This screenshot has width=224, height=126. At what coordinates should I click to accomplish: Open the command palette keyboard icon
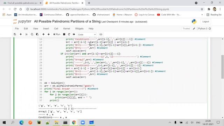[101, 34]
